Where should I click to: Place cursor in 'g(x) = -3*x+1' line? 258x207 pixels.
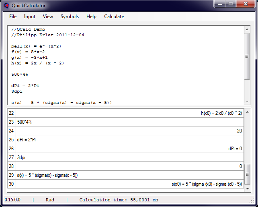click(29, 58)
